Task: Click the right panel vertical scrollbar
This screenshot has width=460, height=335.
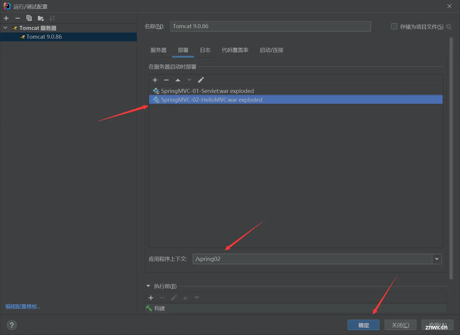Action: 451,158
